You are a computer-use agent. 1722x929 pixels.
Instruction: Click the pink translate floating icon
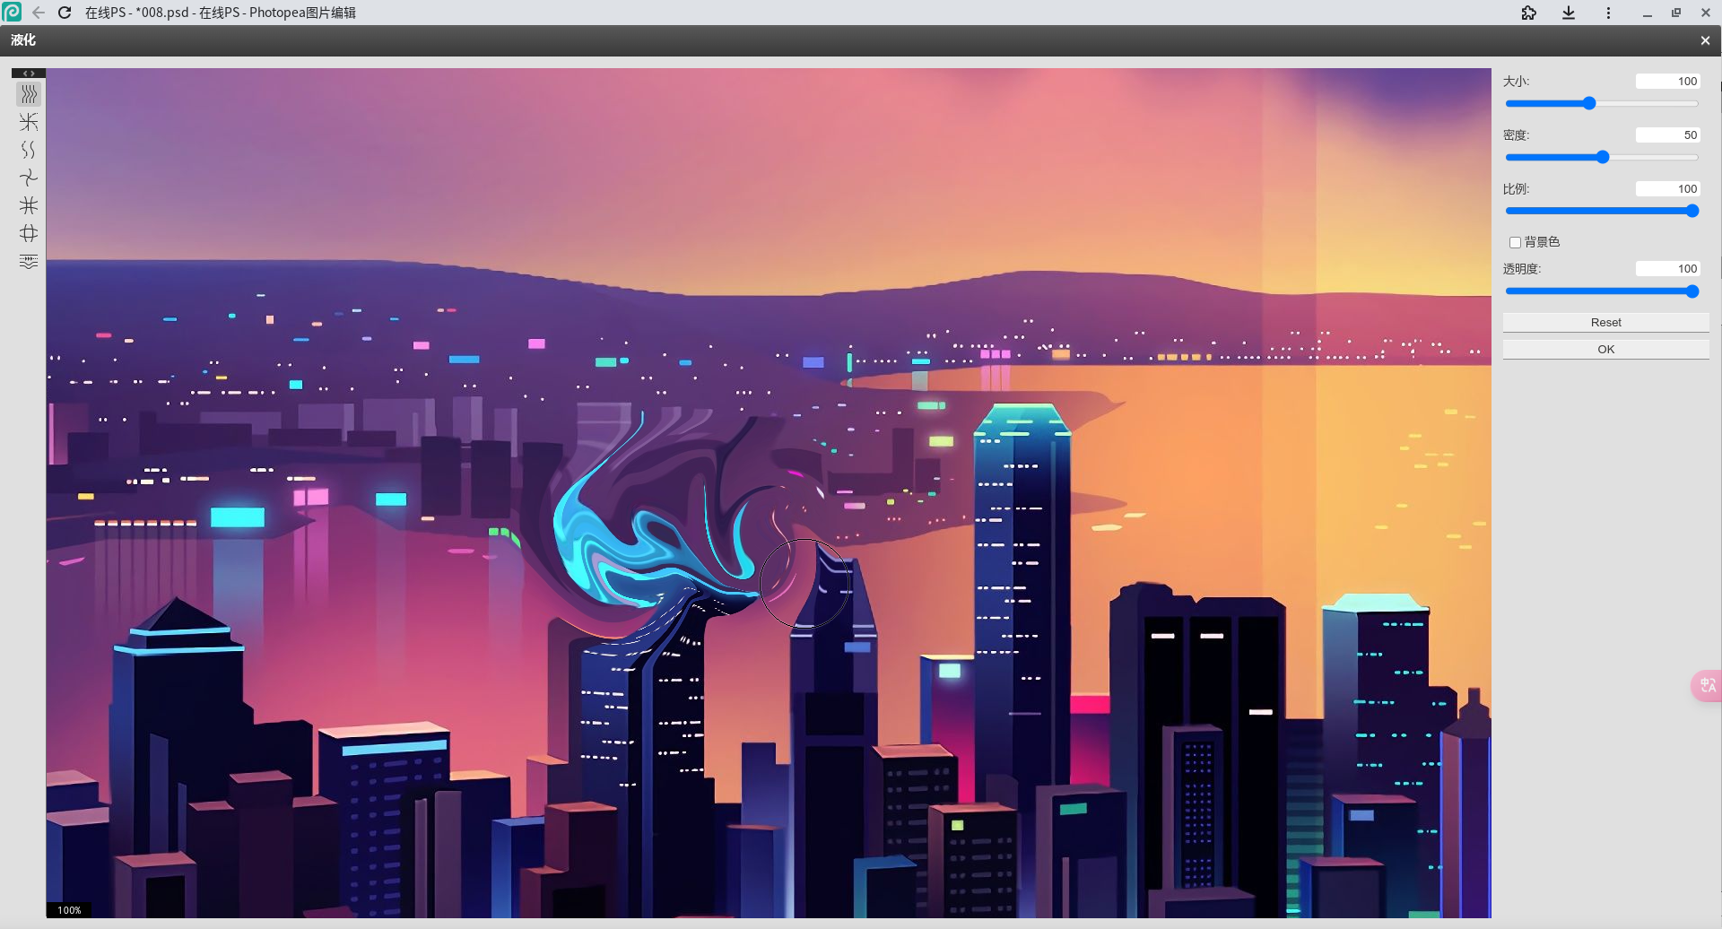pos(1707,686)
